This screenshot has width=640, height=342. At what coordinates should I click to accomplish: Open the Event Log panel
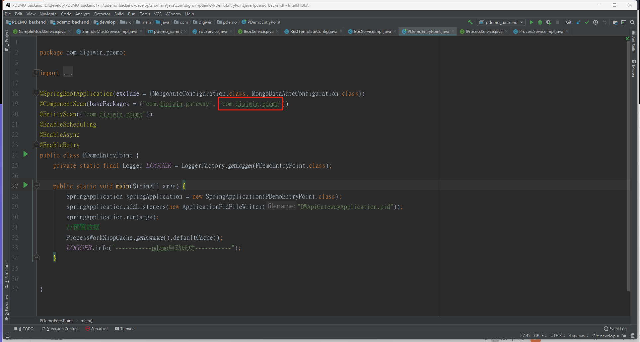coord(615,329)
